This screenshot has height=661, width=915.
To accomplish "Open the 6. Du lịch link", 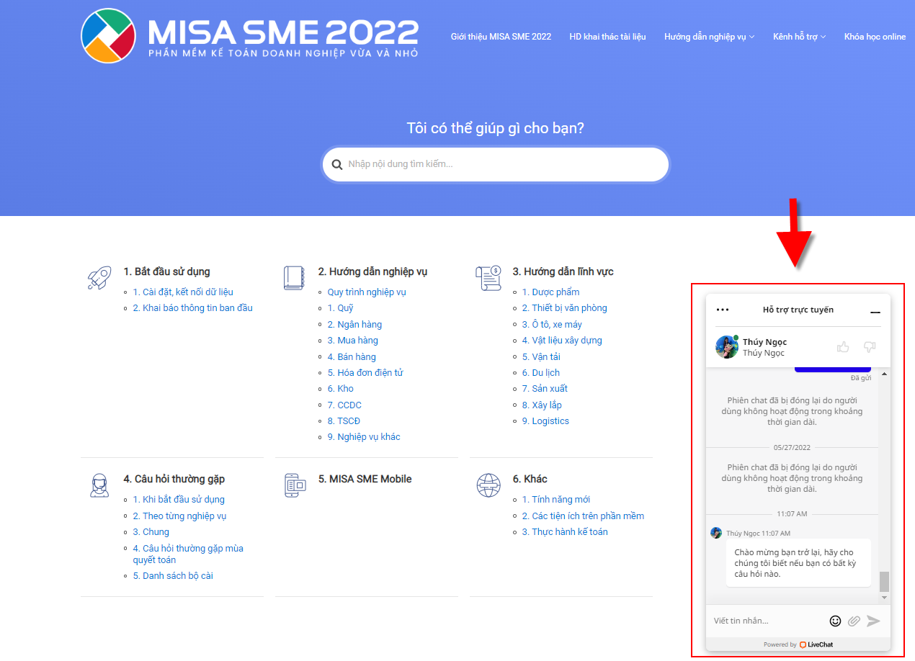I will pyautogui.click(x=541, y=373).
